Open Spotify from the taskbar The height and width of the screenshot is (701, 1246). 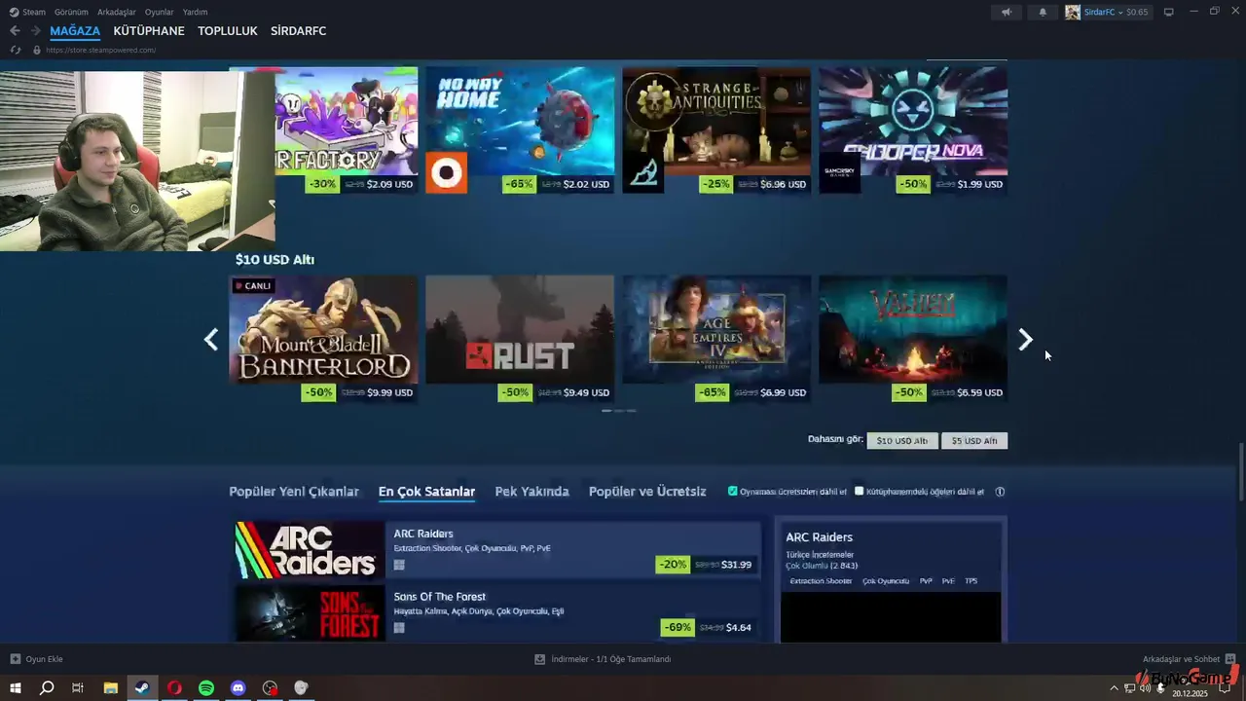pyautogui.click(x=206, y=687)
